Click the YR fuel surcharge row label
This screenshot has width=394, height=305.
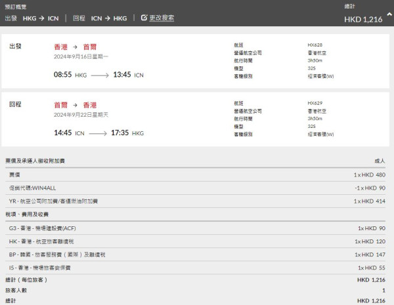point(53,201)
